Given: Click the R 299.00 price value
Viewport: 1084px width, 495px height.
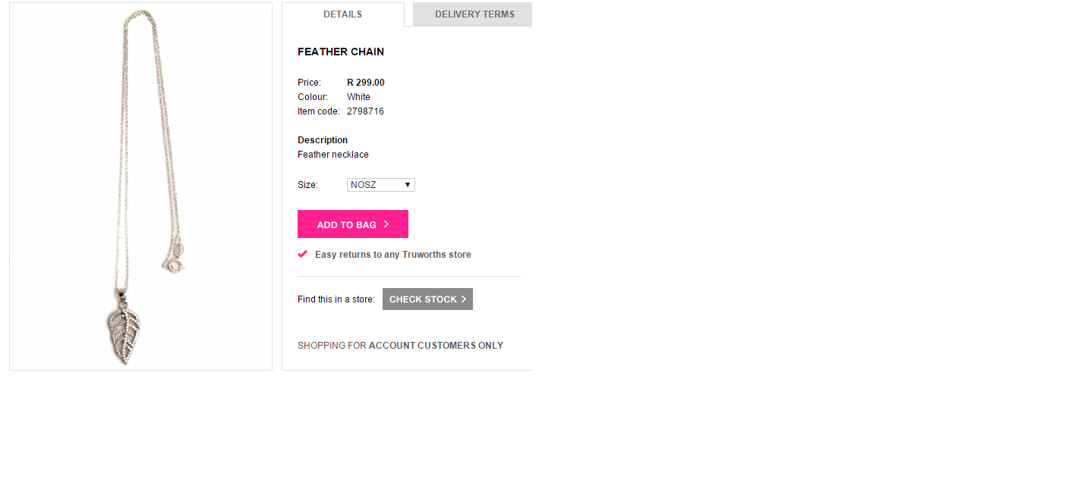Looking at the screenshot, I should (366, 83).
